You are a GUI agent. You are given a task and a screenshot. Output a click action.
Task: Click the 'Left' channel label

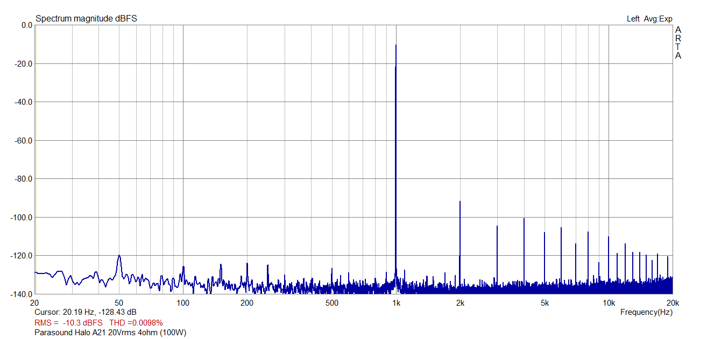pyautogui.click(x=633, y=19)
